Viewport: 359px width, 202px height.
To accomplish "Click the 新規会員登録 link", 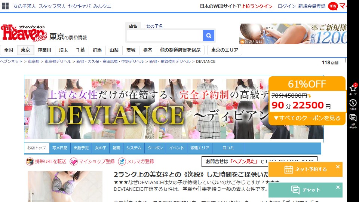I will coord(312,6).
